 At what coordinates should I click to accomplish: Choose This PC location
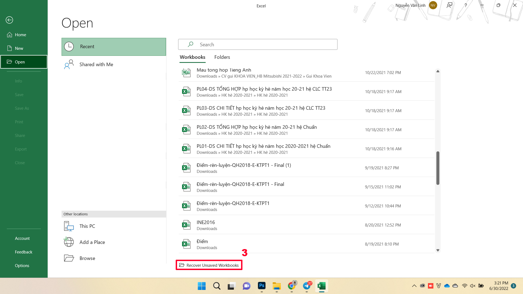[x=114, y=226]
